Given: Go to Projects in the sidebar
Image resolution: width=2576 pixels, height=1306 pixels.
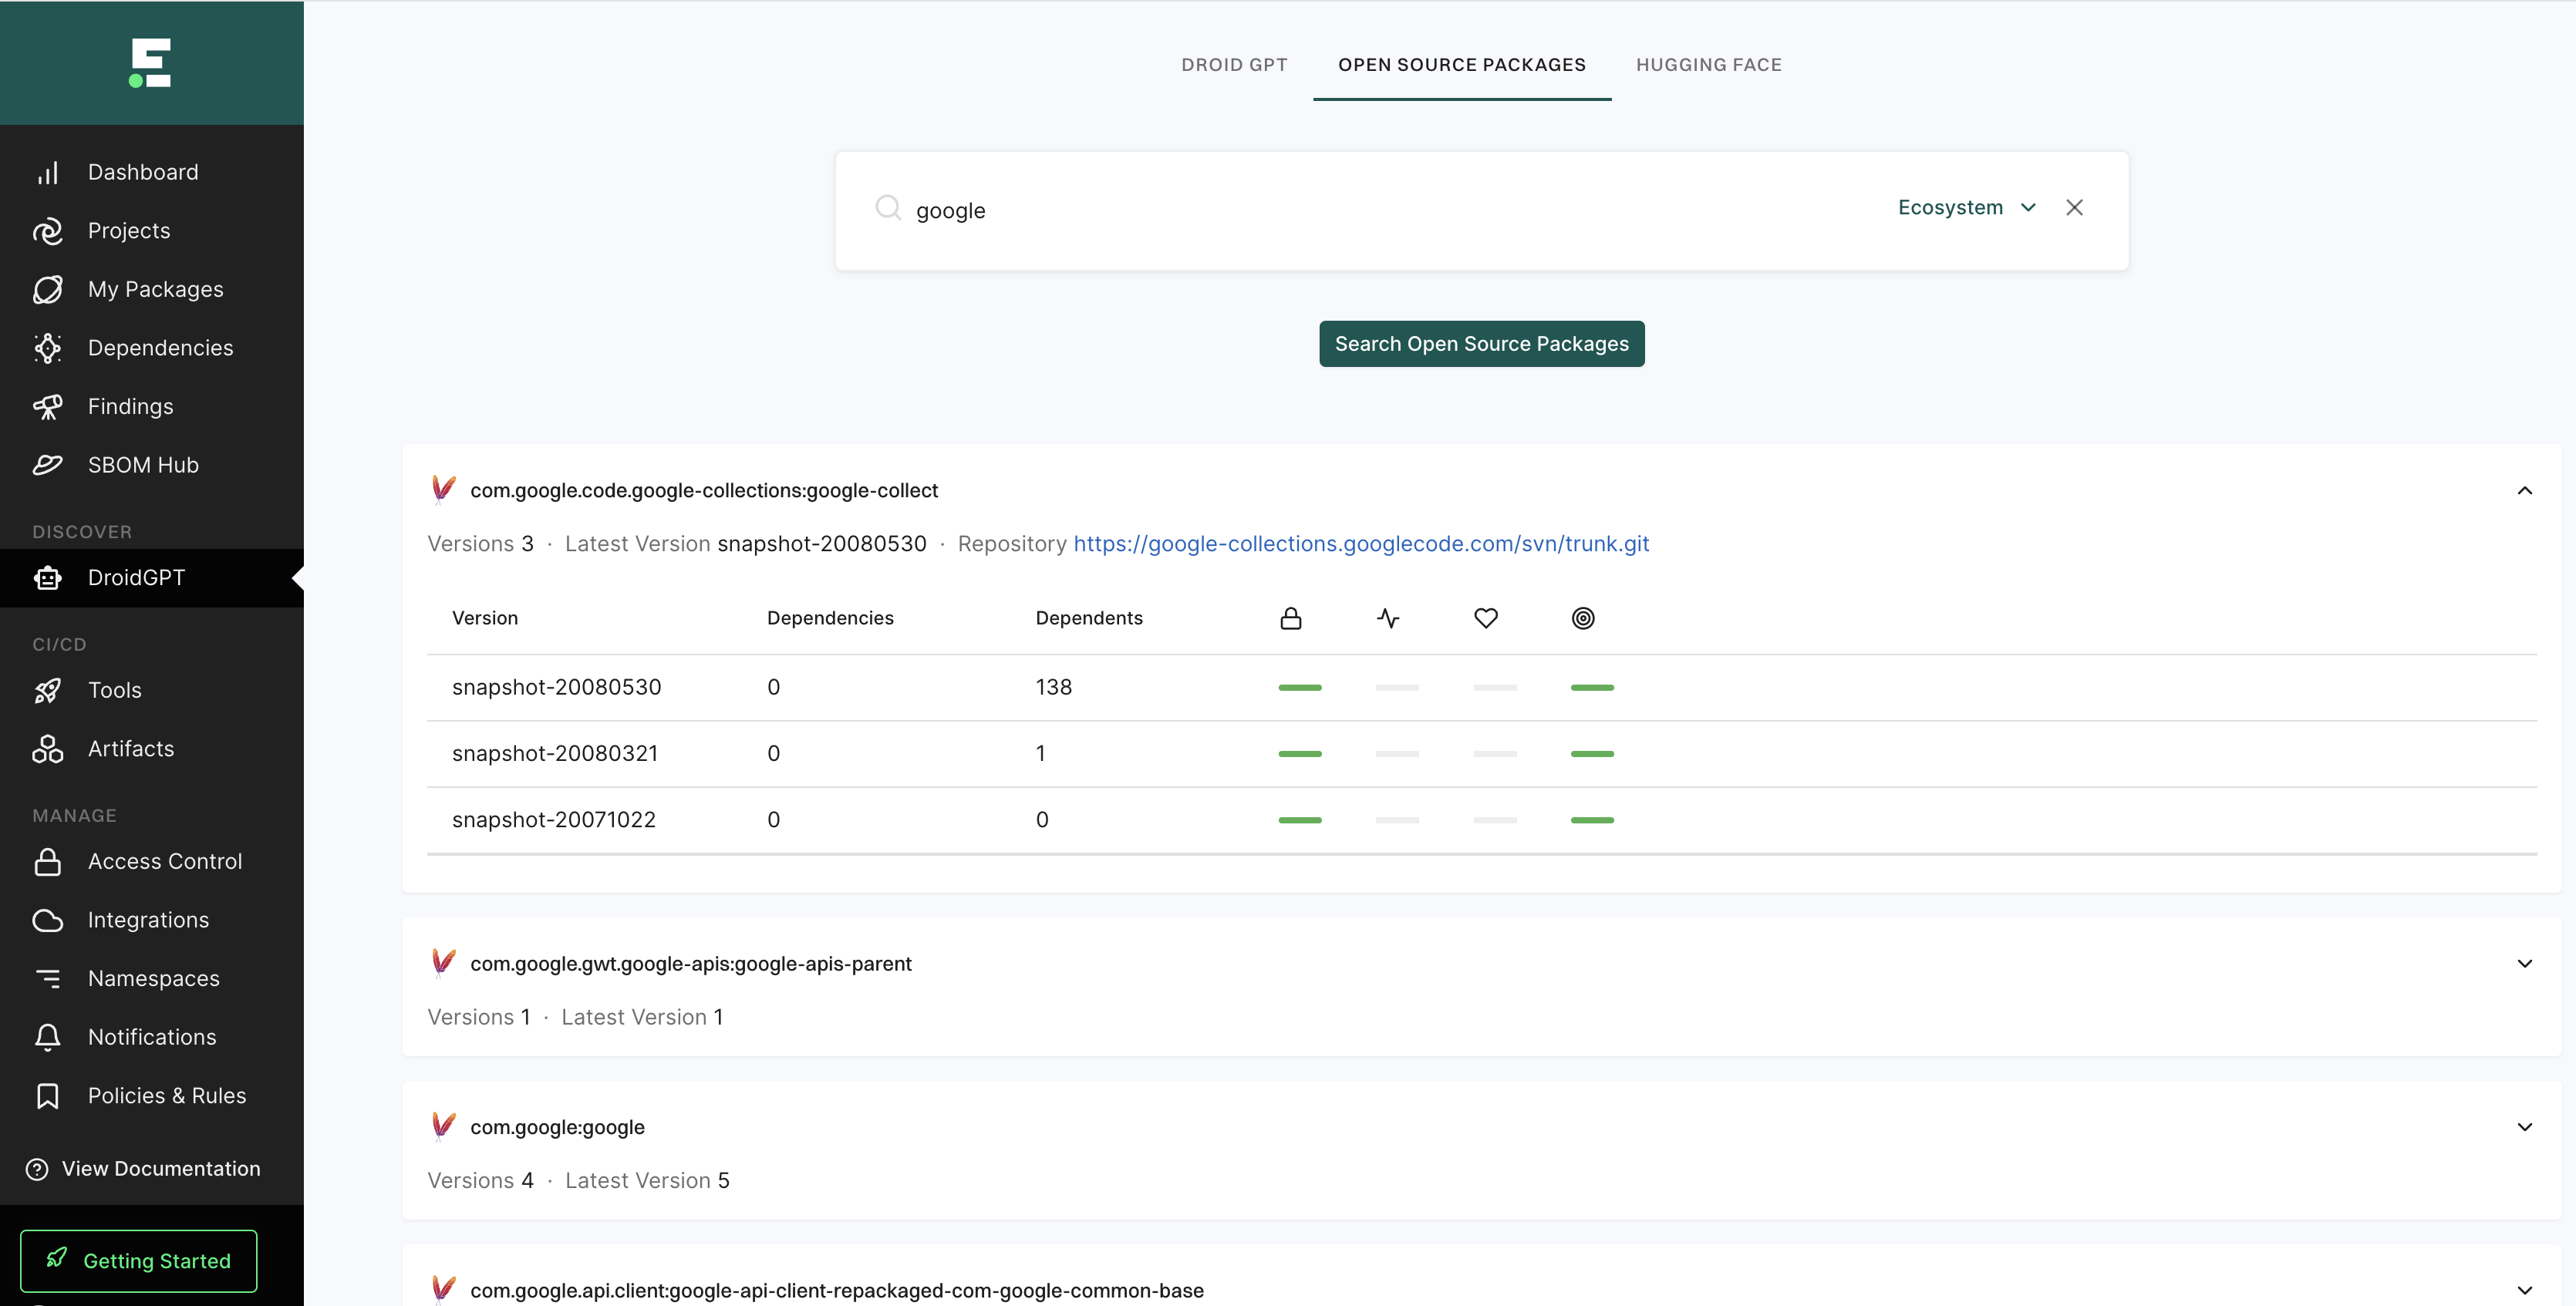Looking at the screenshot, I should [152, 231].
